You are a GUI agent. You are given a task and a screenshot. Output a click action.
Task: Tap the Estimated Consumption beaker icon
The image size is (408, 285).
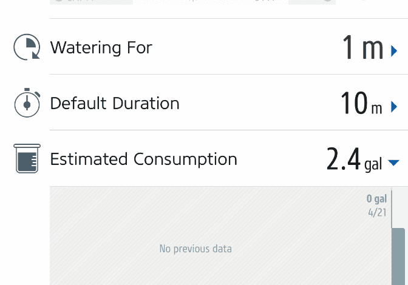27,158
